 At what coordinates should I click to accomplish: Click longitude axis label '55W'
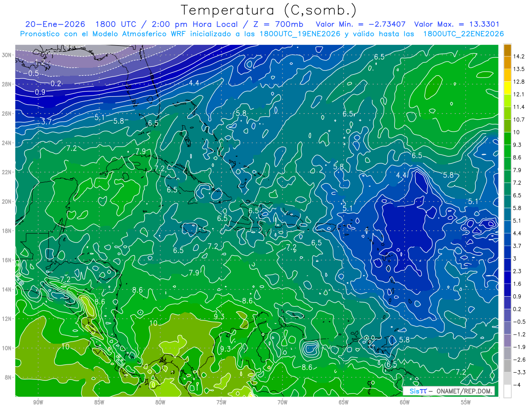point(466,402)
